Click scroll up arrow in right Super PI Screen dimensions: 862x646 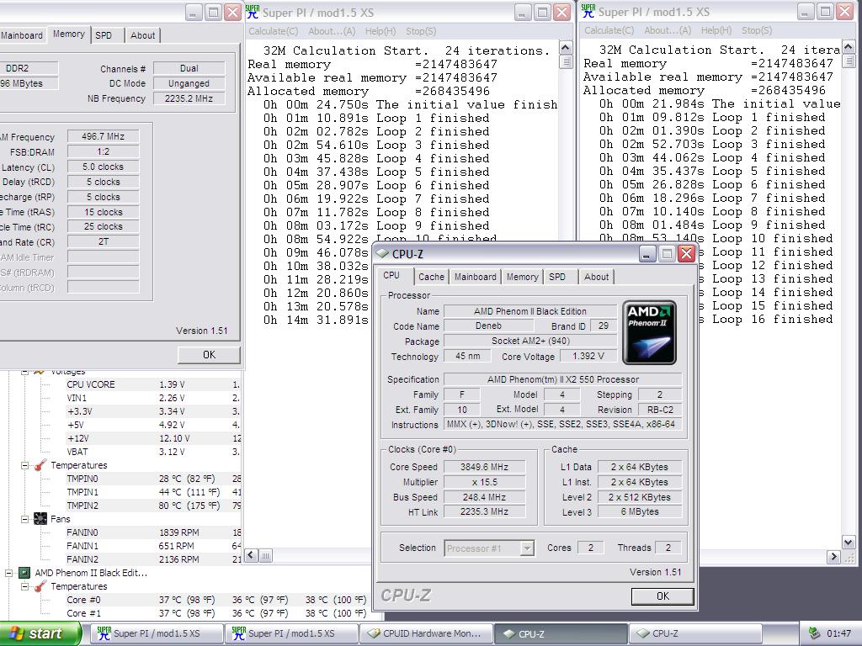pyautogui.click(x=849, y=47)
